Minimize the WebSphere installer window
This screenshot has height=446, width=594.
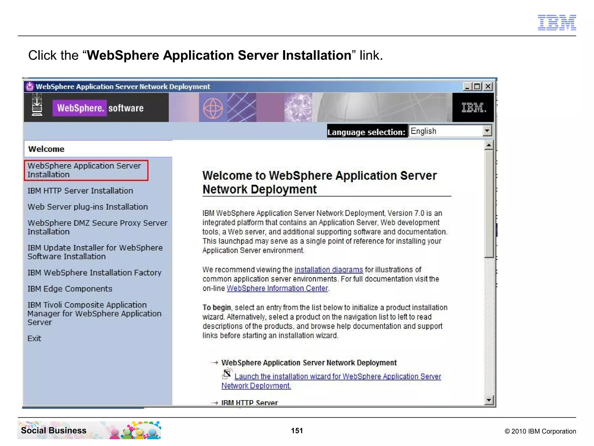click(467, 87)
